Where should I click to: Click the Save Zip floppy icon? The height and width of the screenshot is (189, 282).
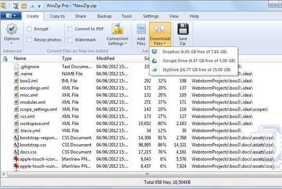coord(183,29)
